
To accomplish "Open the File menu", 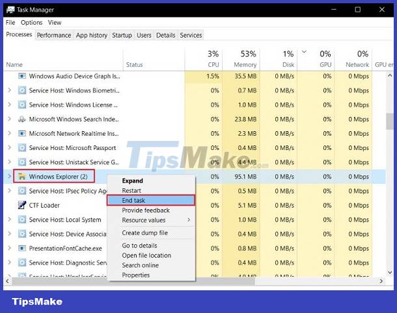I will [10, 23].
